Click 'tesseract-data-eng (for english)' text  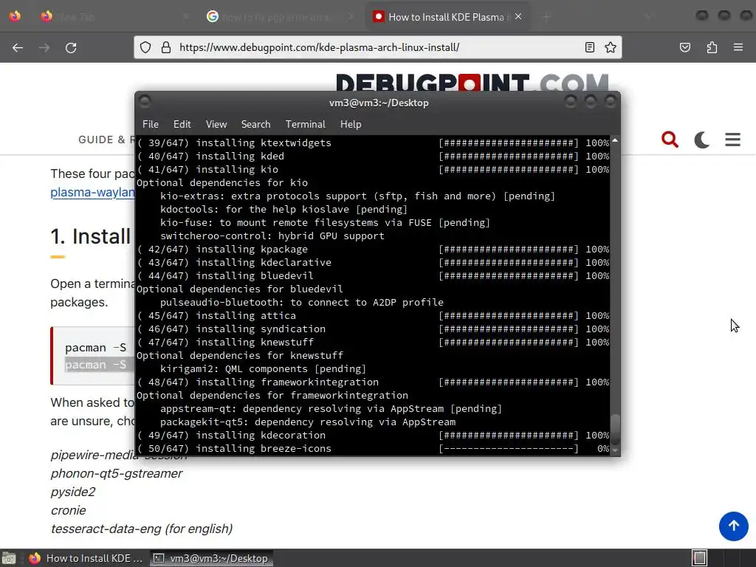[142, 529]
